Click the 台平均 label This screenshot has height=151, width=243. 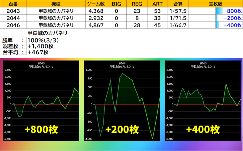(13, 52)
